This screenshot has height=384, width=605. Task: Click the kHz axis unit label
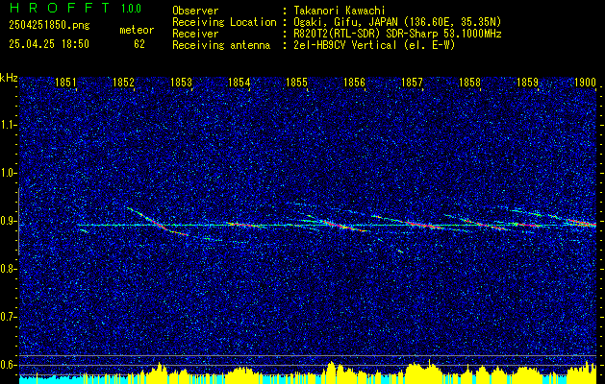[x=9, y=78]
